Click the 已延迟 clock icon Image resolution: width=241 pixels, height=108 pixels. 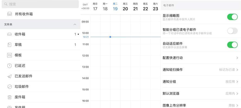point(9,66)
